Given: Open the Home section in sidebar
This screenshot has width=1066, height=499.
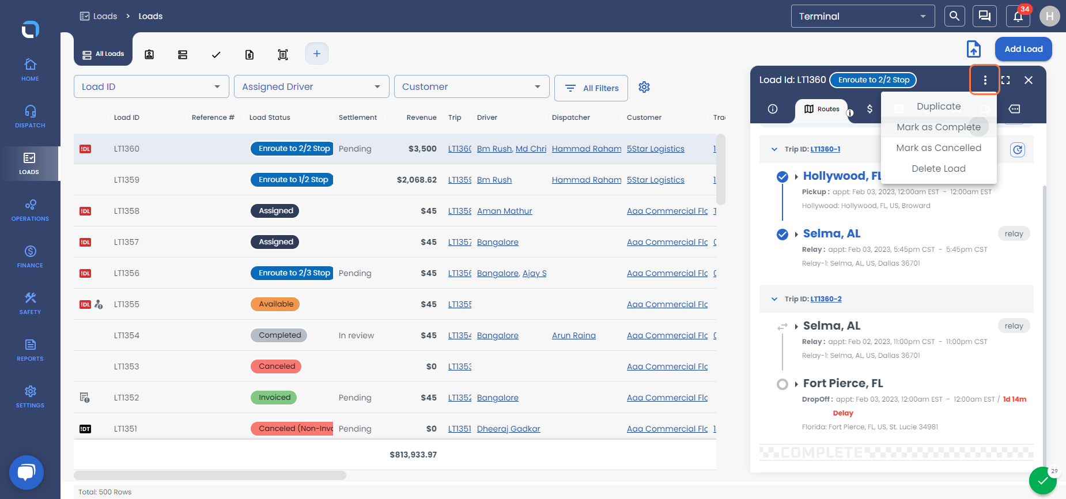Looking at the screenshot, I should point(30,70).
